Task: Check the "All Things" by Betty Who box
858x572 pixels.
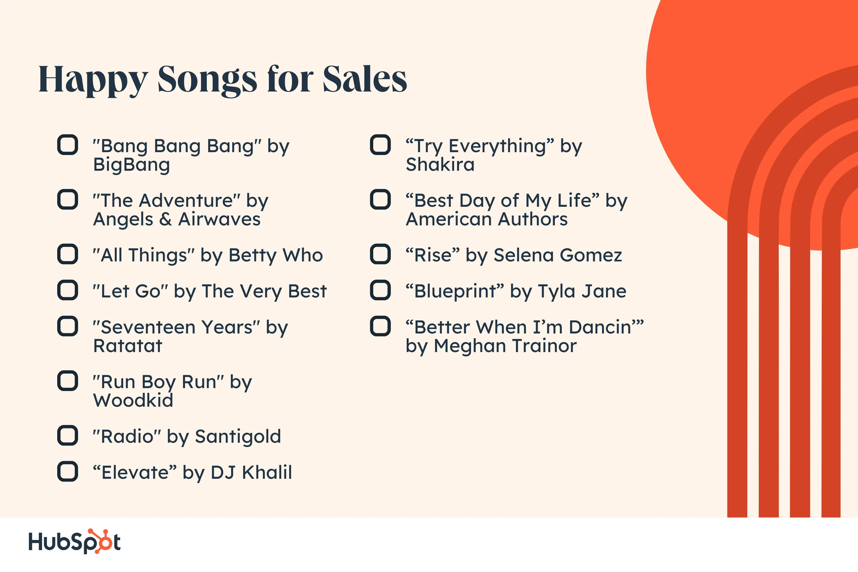Action: pyautogui.click(x=67, y=254)
